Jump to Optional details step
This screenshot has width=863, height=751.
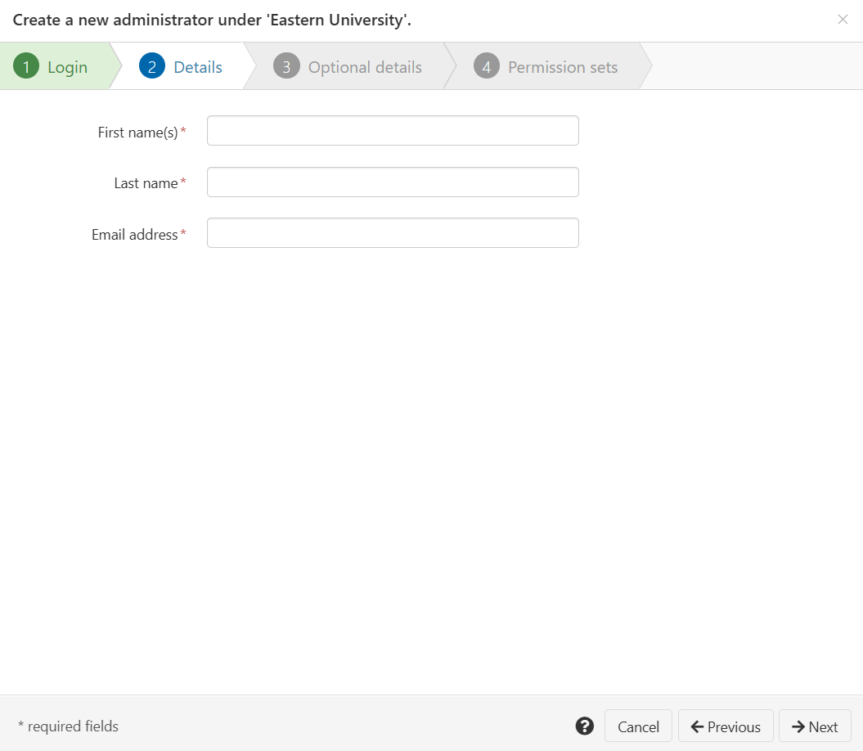coord(348,66)
